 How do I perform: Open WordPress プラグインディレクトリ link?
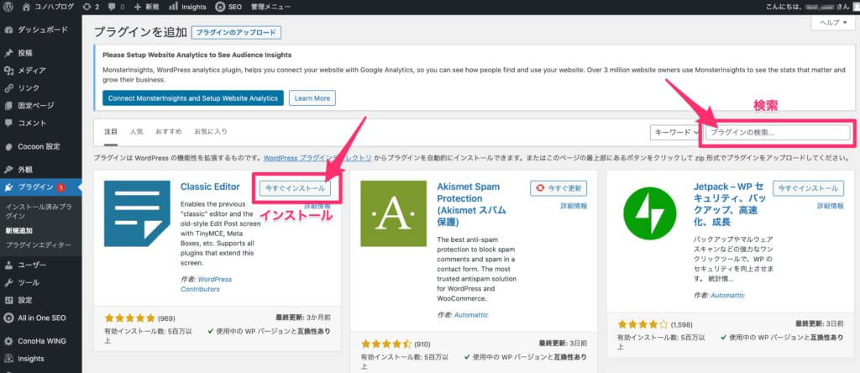pyautogui.click(x=318, y=157)
